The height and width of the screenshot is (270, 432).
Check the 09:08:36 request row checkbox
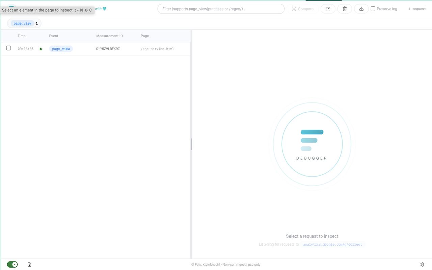tap(9, 48)
